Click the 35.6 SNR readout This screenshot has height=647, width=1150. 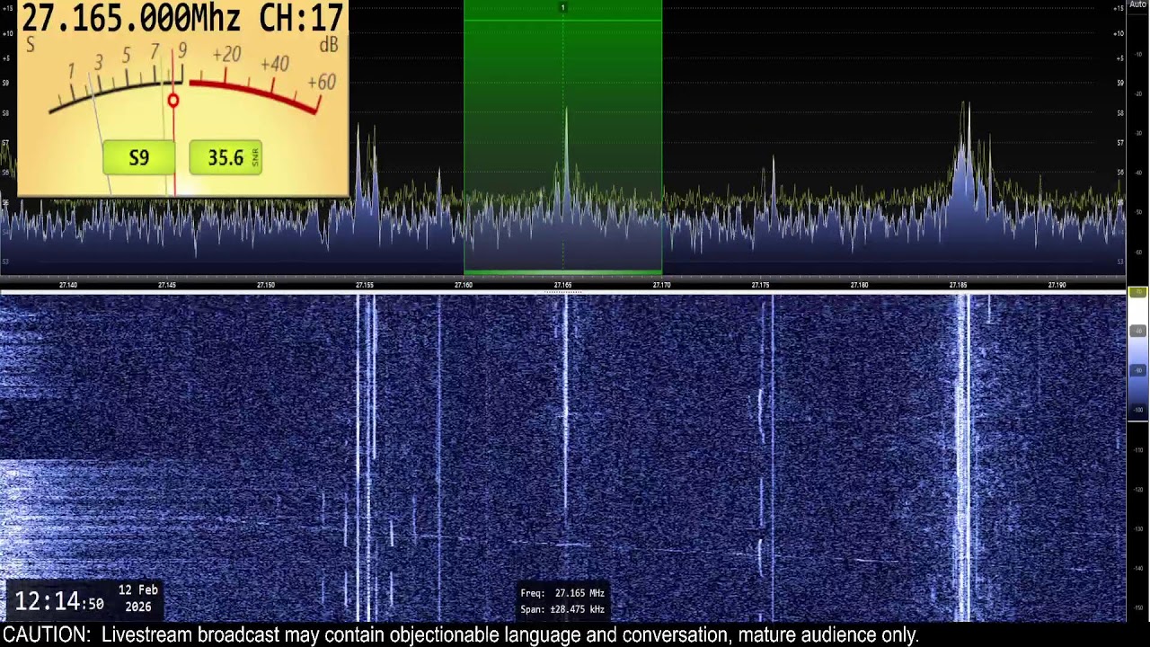(226, 158)
